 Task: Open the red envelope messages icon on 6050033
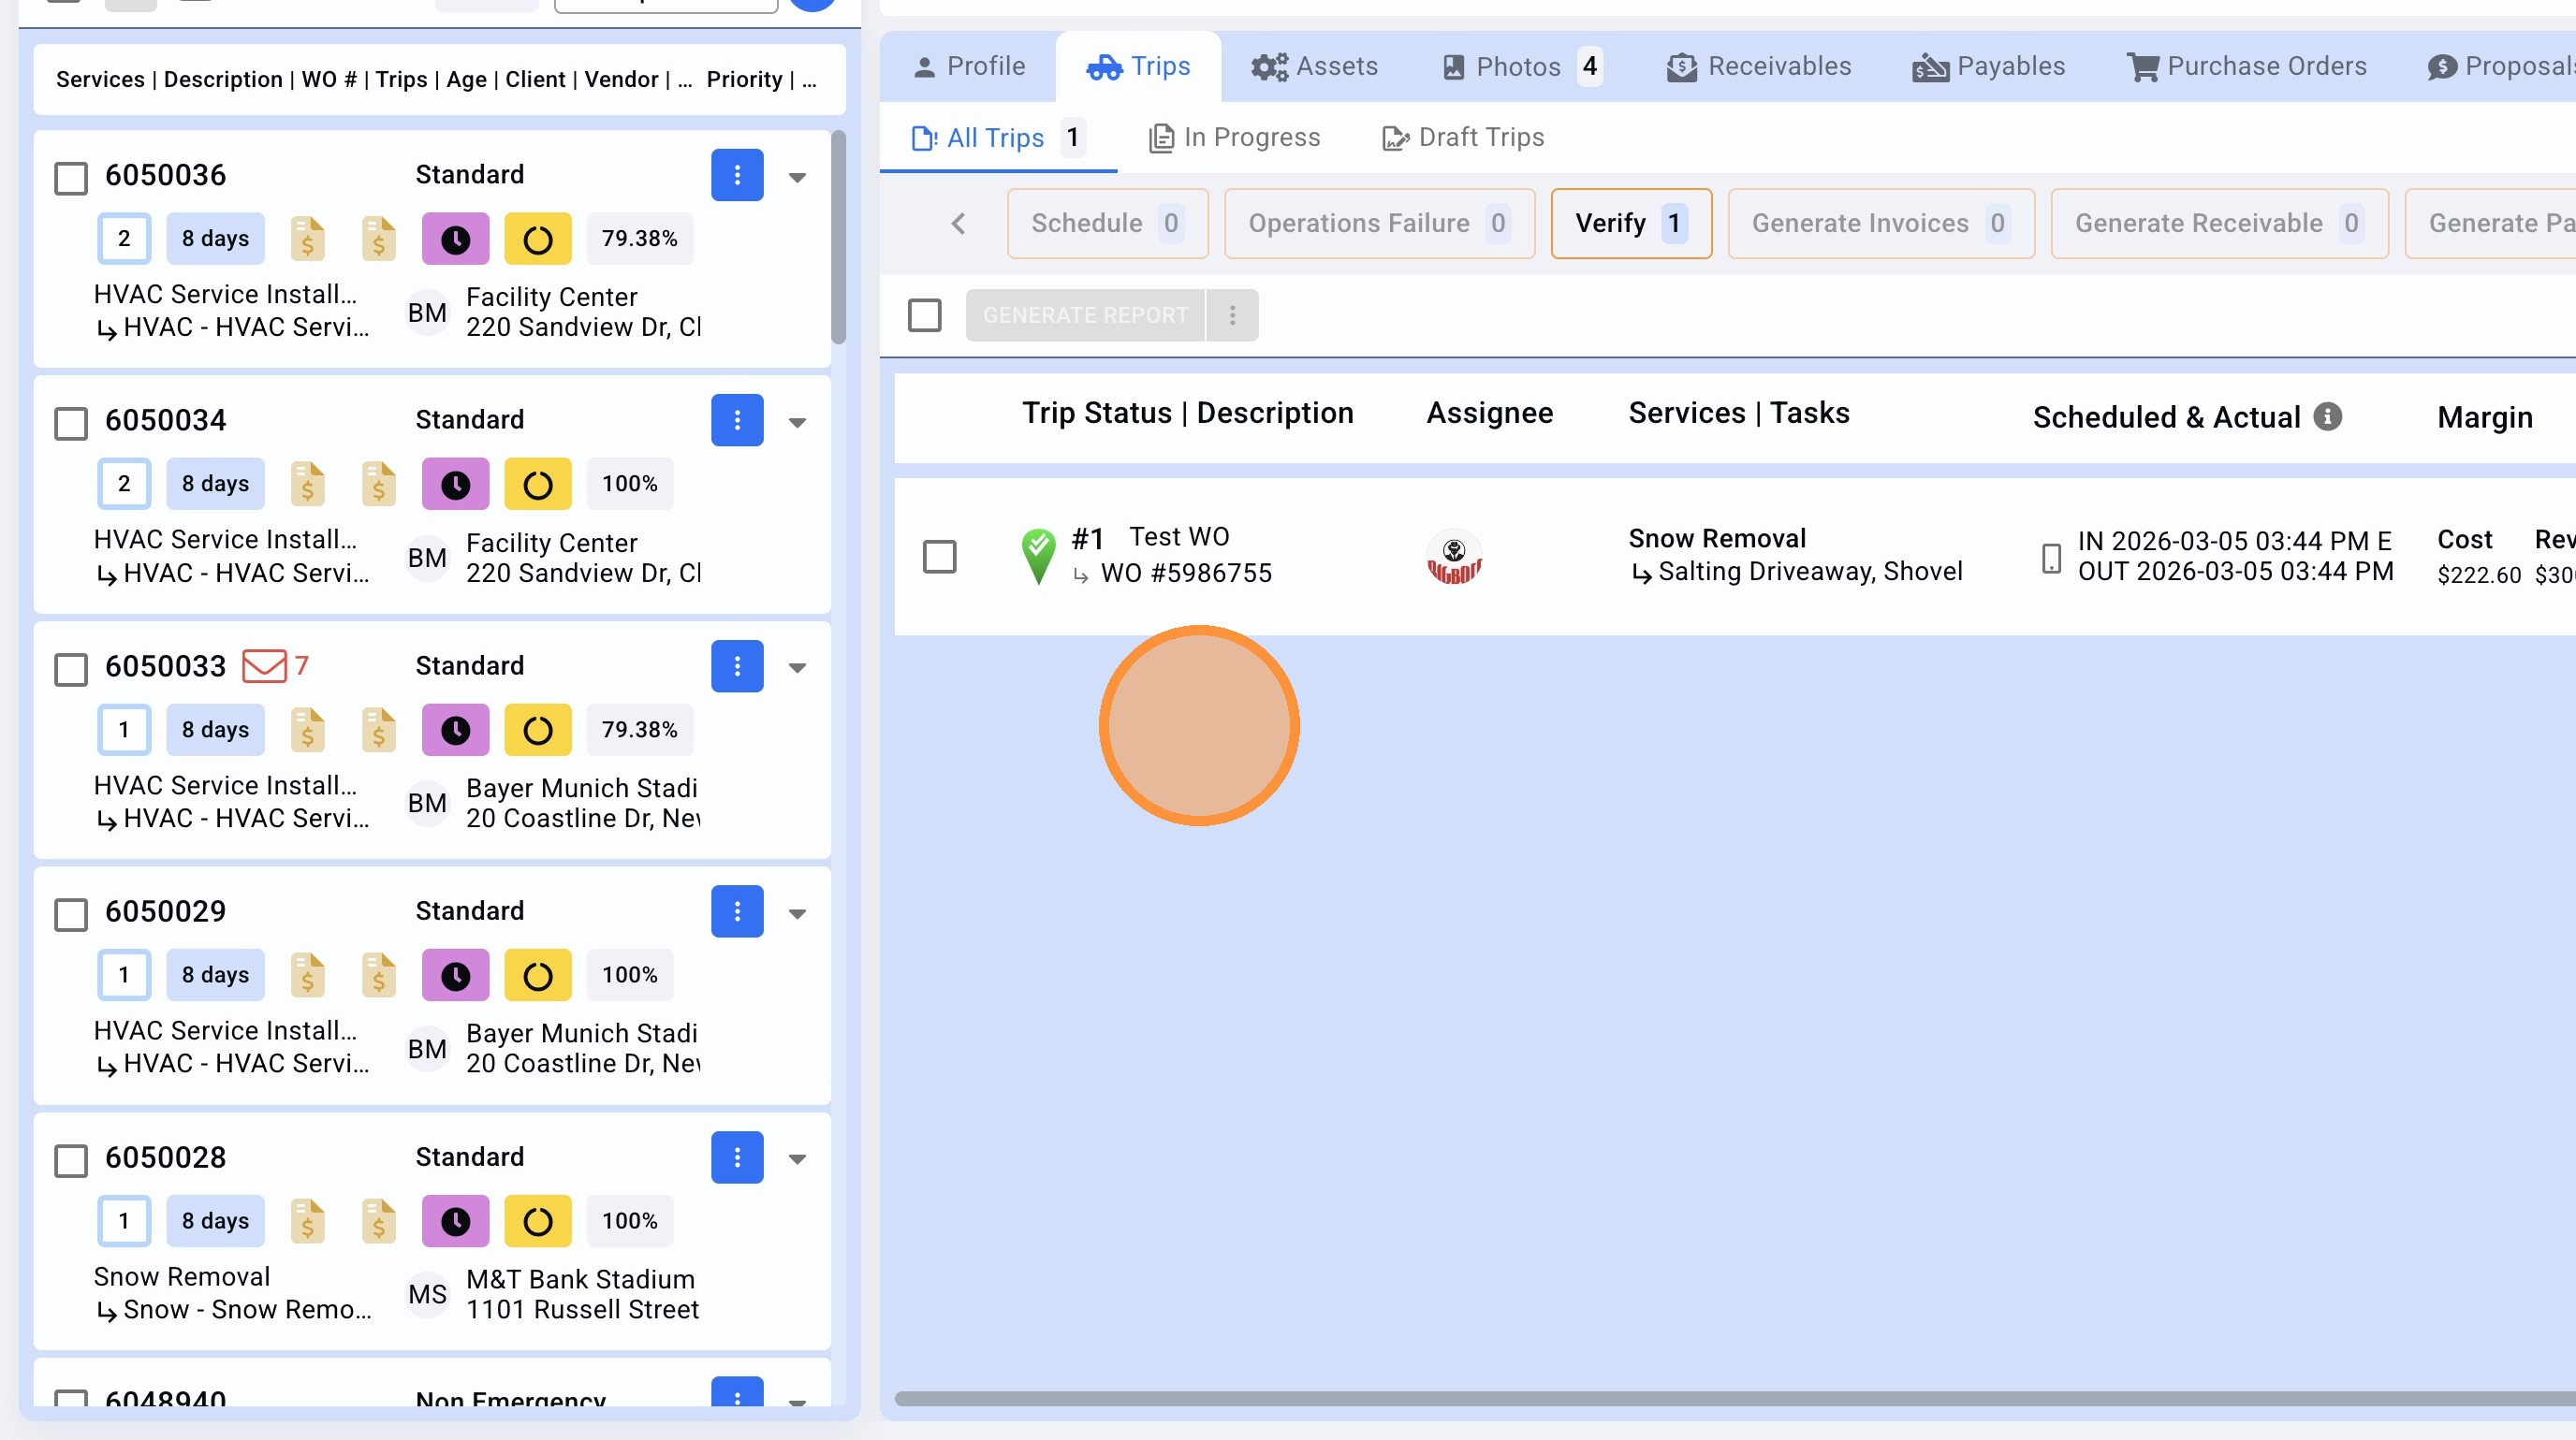pyautogui.click(x=265, y=665)
